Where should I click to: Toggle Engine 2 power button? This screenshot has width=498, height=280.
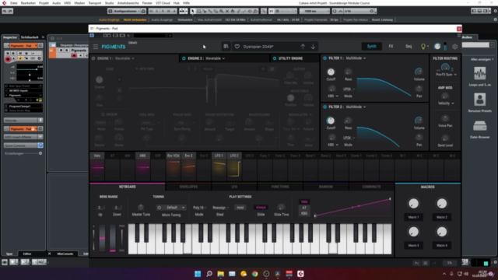point(184,58)
